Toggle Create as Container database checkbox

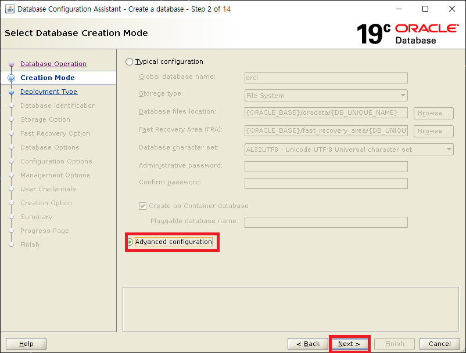(x=143, y=206)
